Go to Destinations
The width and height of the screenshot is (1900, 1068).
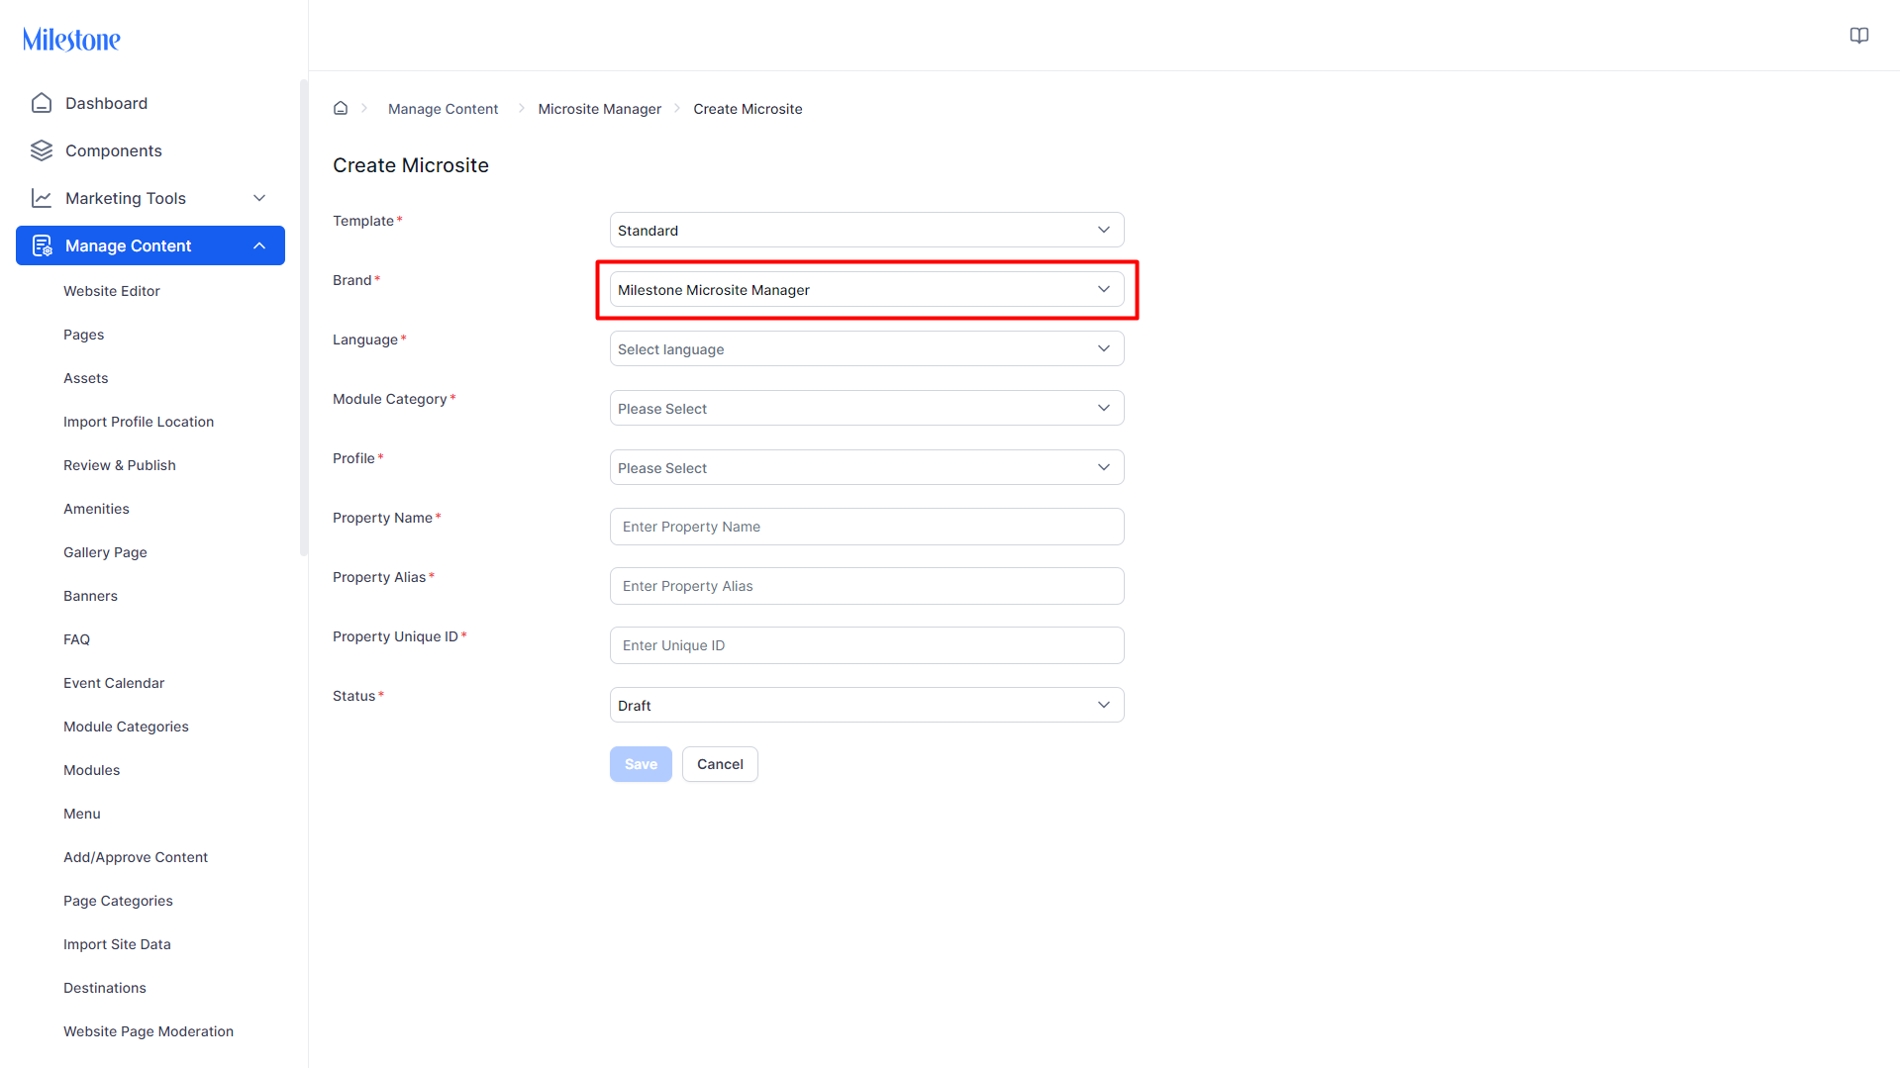point(105,988)
